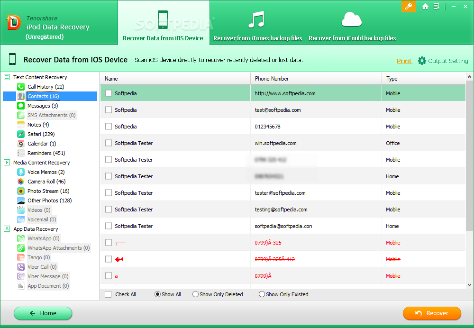
Task: Tick checkbox for softpedia@softpedia.con contact
Action: (109, 226)
